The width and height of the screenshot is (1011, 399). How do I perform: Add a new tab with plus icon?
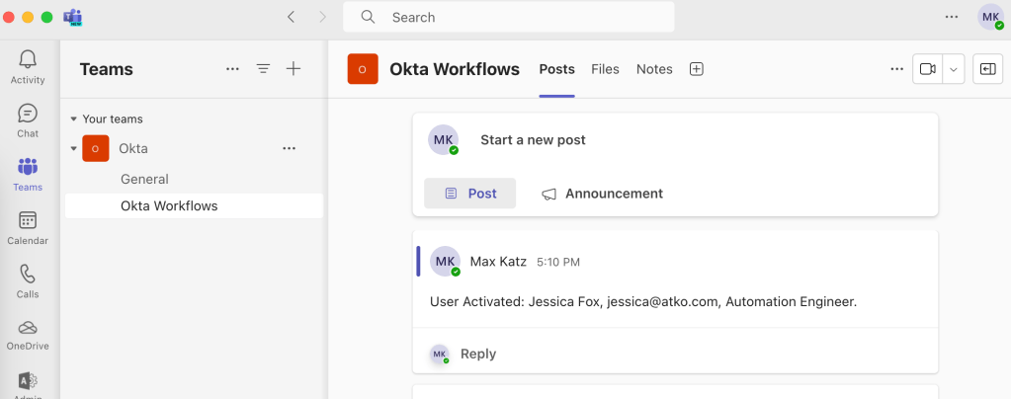coord(696,69)
